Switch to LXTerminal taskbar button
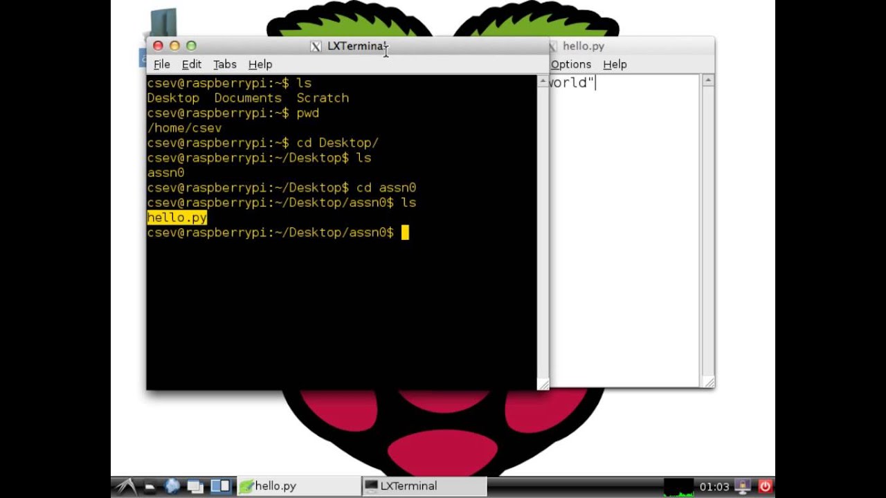This screenshot has height=498, width=886. [424, 486]
